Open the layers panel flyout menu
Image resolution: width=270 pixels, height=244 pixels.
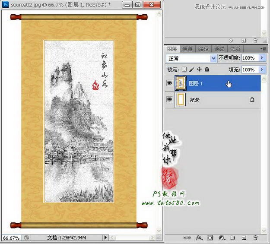tap(264, 49)
